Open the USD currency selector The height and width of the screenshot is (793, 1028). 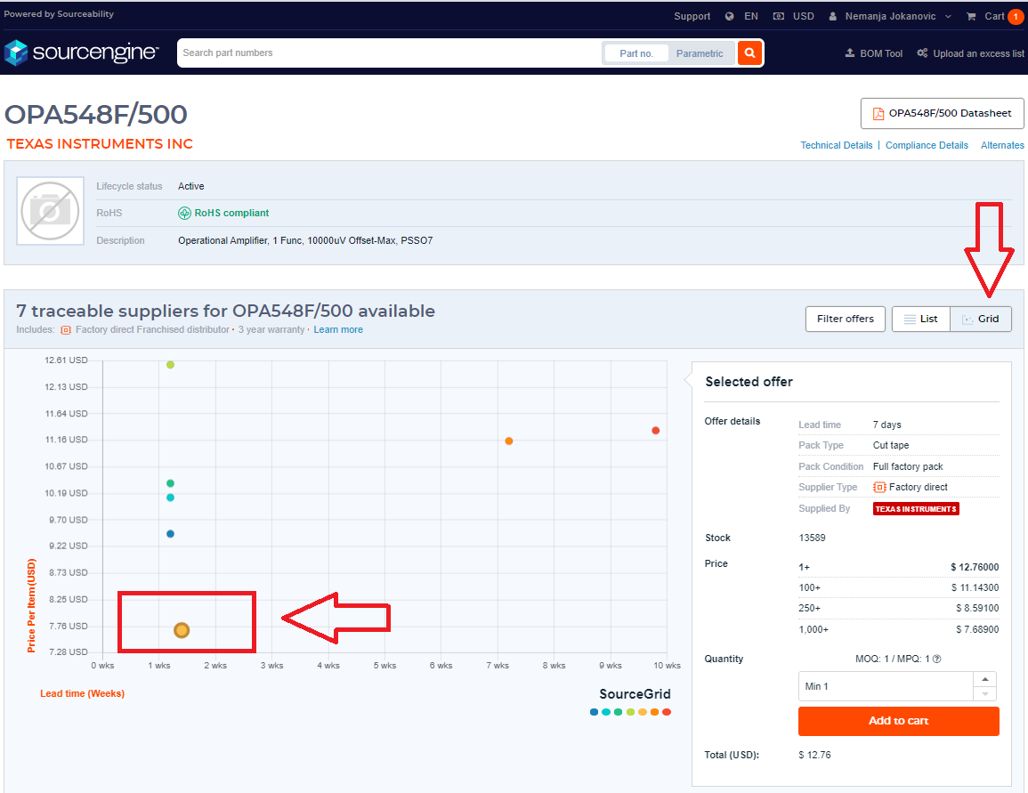click(x=793, y=16)
